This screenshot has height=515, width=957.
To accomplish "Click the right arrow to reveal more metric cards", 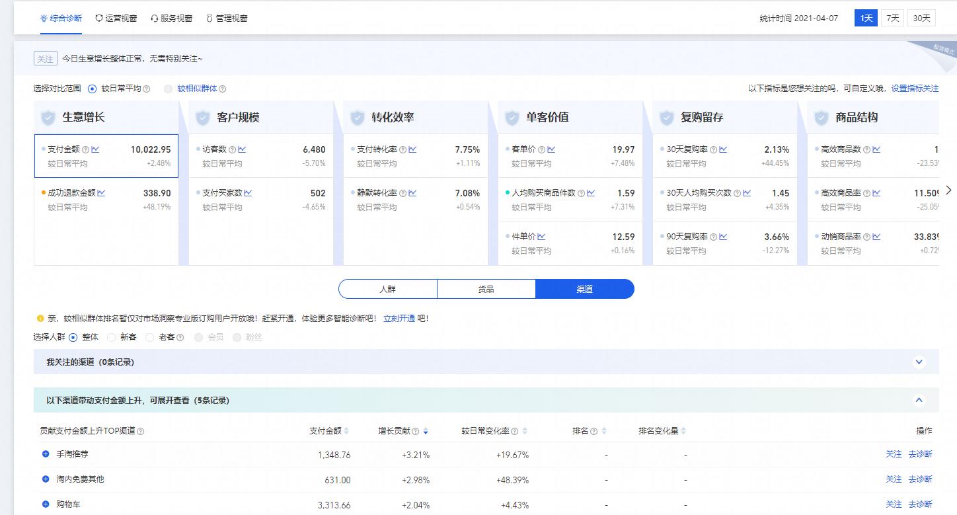I will (x=948, y=190).
